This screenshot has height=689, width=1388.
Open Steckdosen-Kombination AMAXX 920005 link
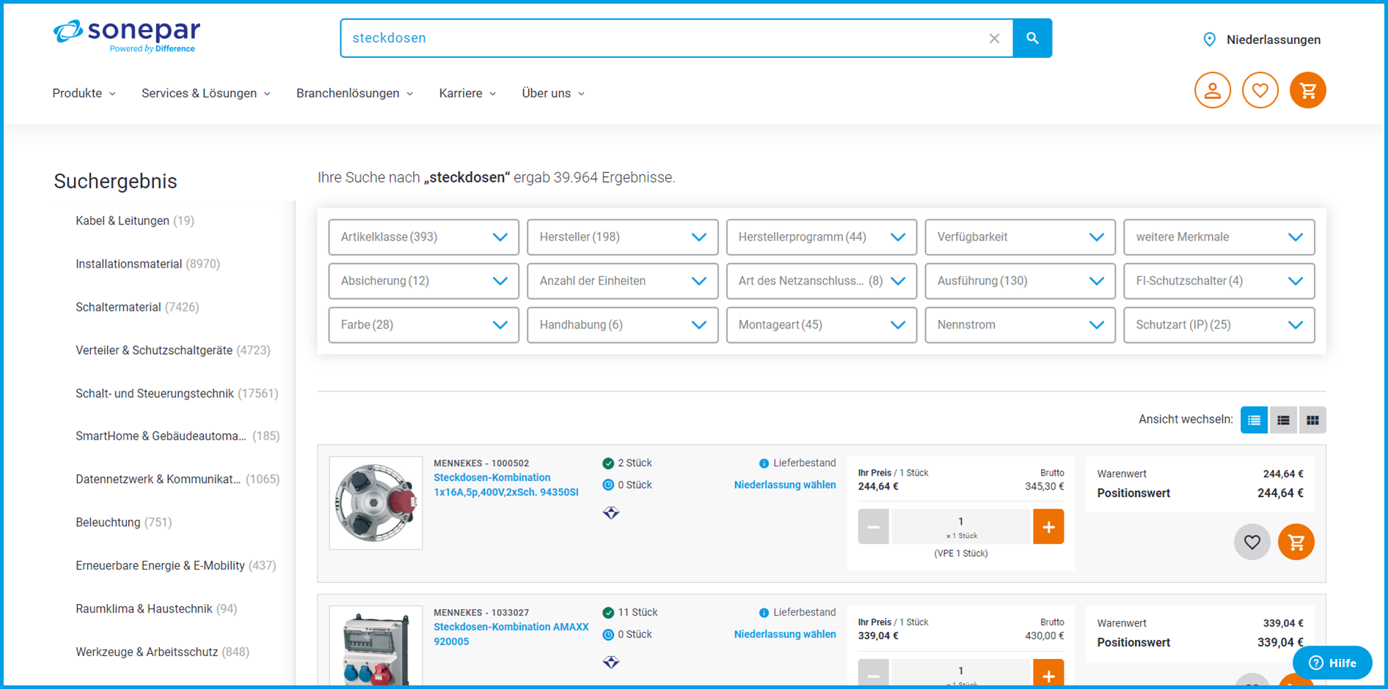tap(511, 634)
